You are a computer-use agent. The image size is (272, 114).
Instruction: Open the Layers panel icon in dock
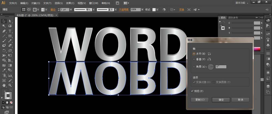click(x=268, y=87)
